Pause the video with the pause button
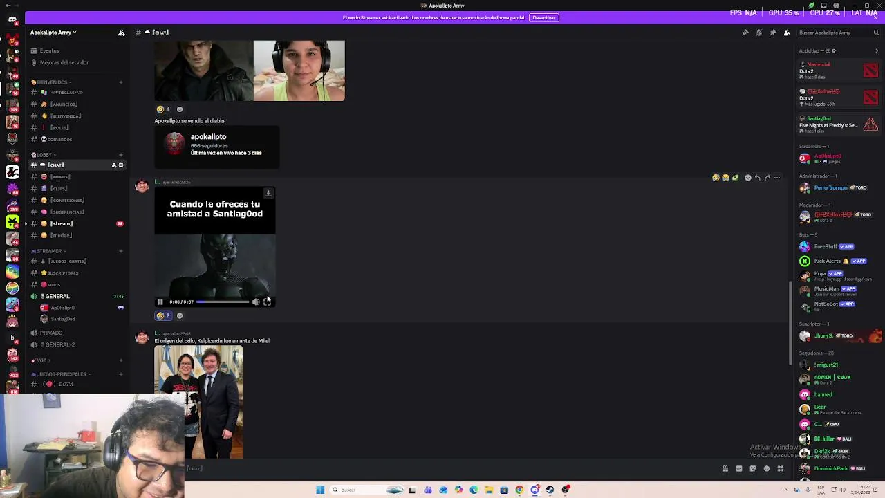885x498 pixels. tap(160, 302)
